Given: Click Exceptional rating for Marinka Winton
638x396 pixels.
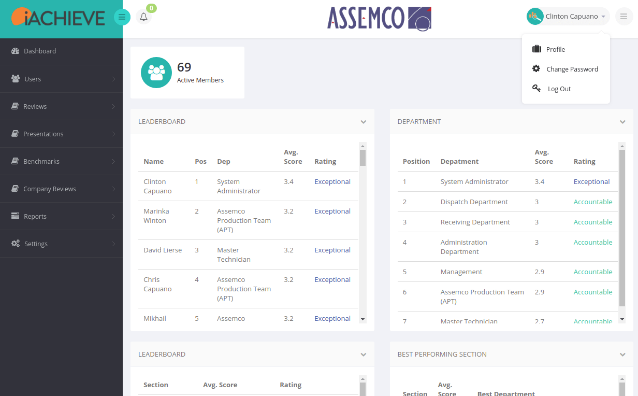Looking at the screenshot, I should (x=332, y=211).
